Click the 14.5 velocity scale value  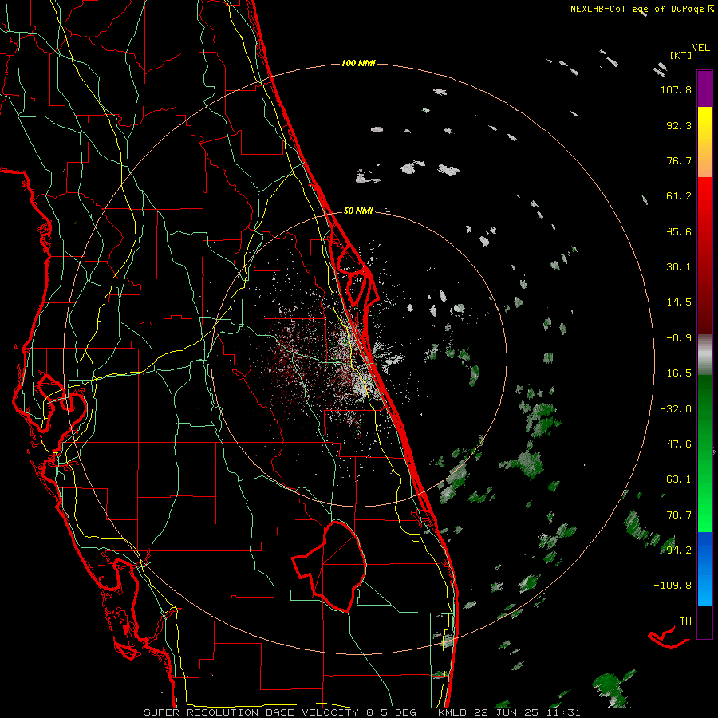coord(679,302)
